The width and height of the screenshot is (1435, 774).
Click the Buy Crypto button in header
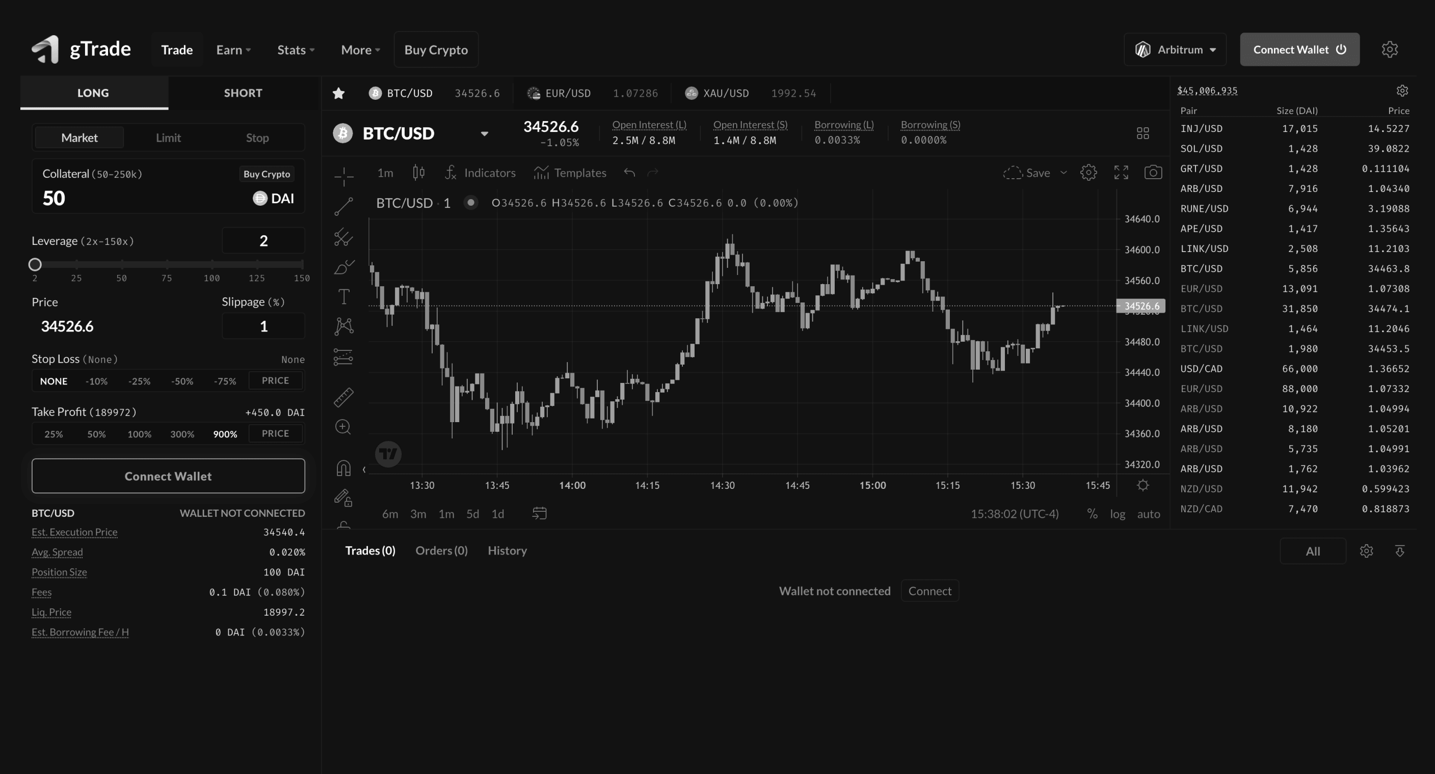[436, 50]
